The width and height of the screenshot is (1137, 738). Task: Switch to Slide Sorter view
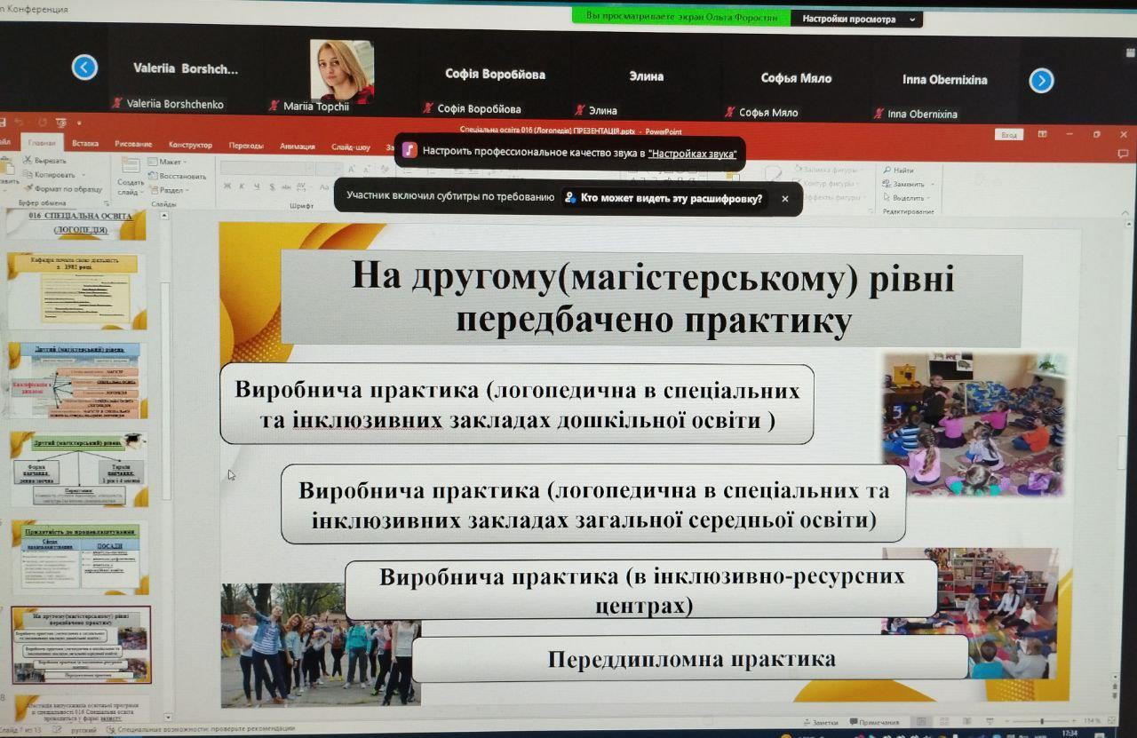coord(945,721)
